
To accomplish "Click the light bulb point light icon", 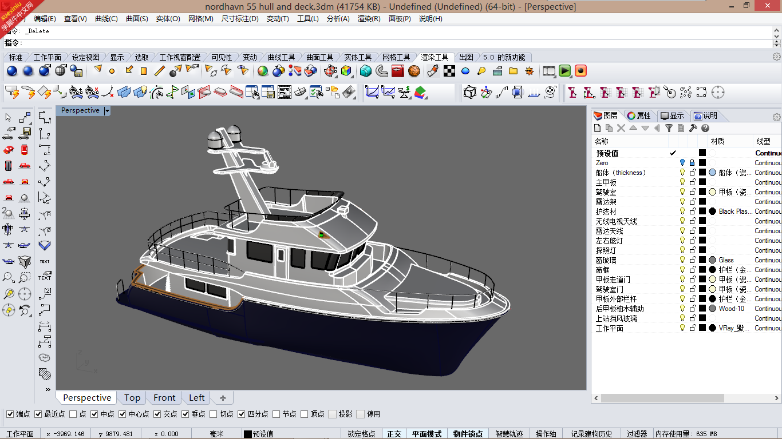I will (x=481, y=71).
